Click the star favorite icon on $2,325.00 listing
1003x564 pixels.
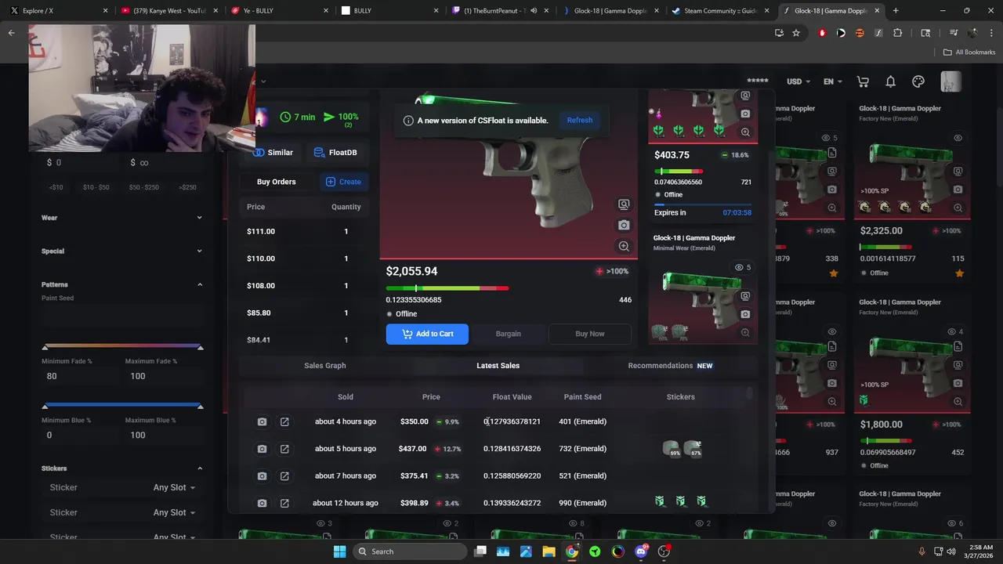pos(959,273)
